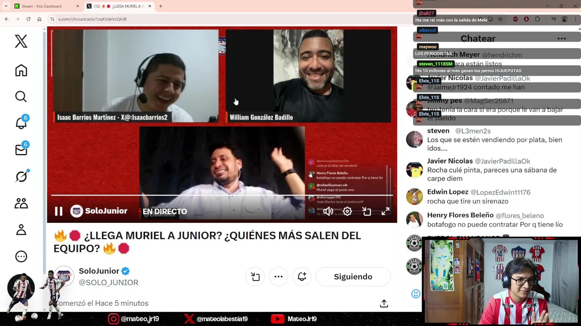
Task: Click the Comenzó el Hace 5 minutos text
Action: point(101,303)
